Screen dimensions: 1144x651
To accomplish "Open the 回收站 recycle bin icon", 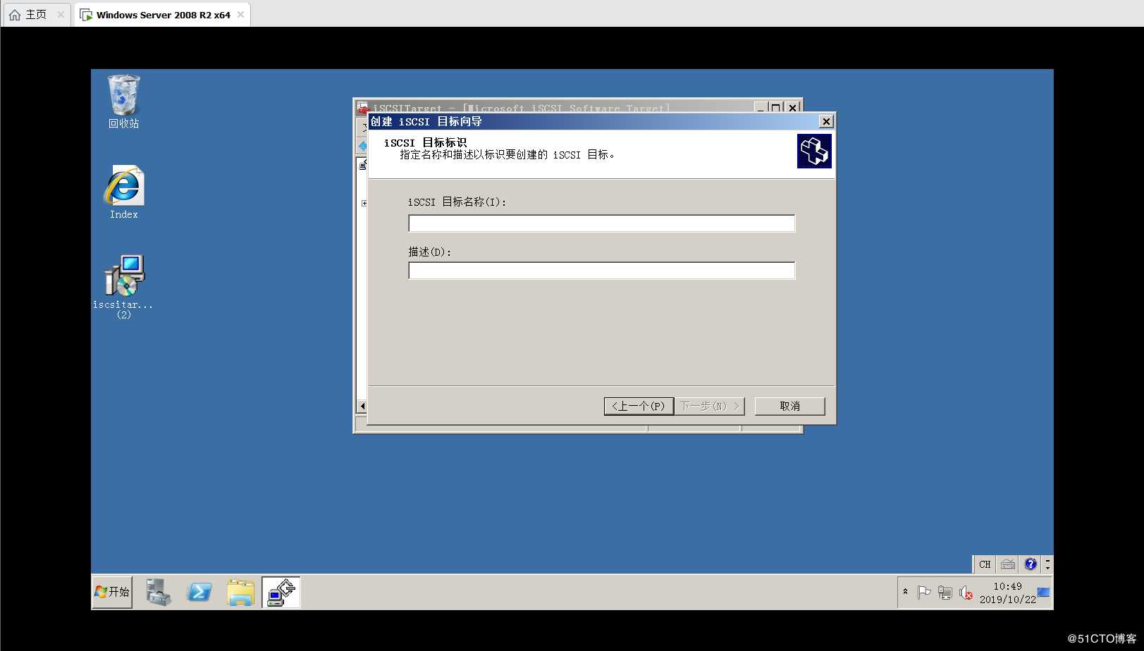I will pyautogui.click(x=123, y=101).
